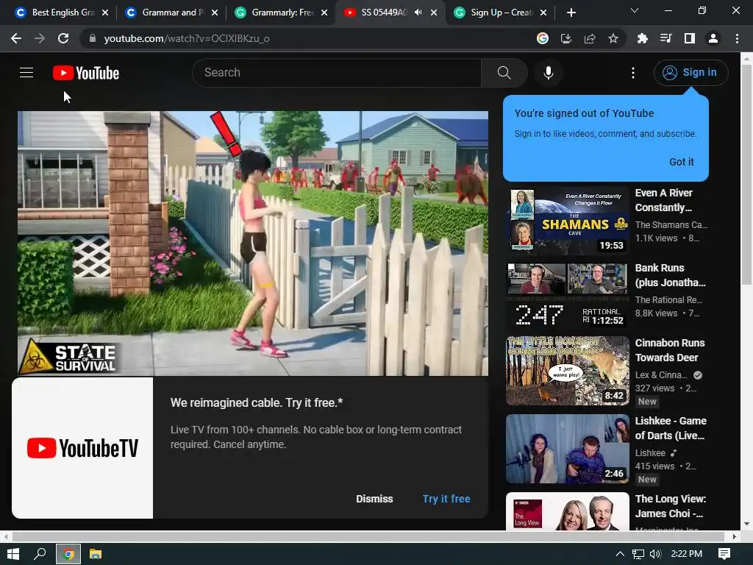The height and width of the screenshot is (565, 753).
Task: Dismiss the YouTube TV promo
Action: pos(374,499)
